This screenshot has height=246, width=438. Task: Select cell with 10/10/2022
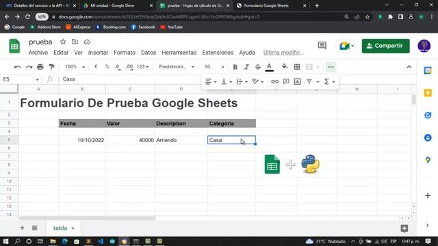[x=82, y=140]
